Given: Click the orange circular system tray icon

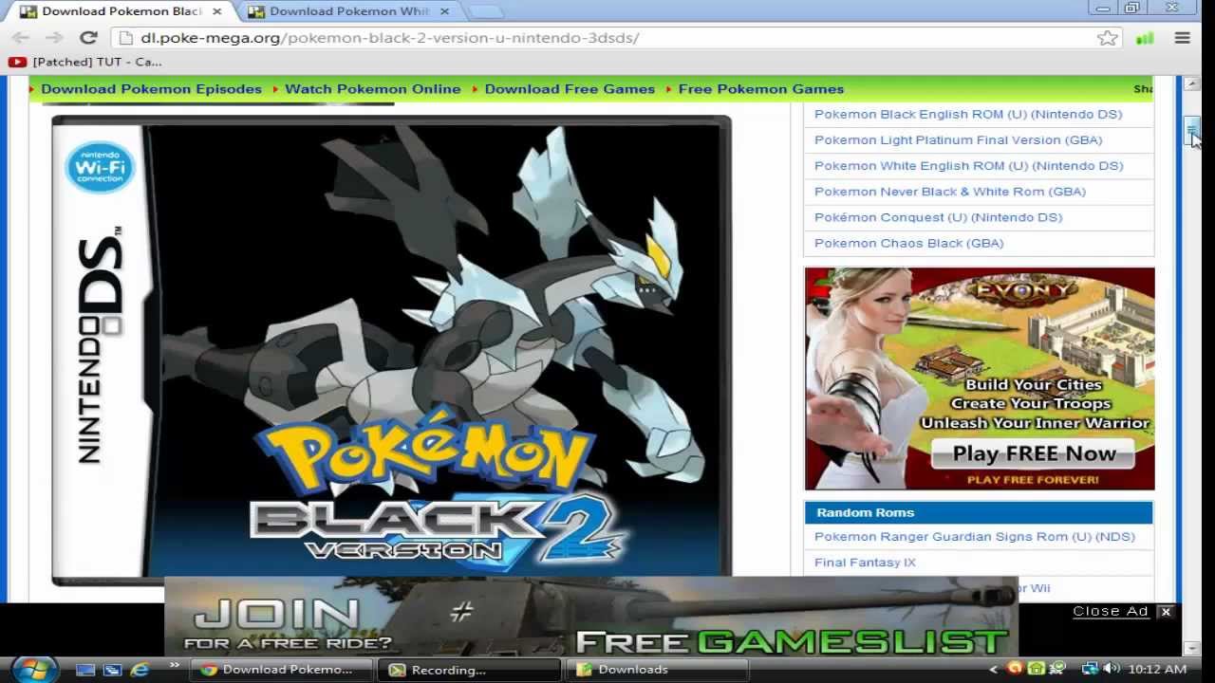Looking at the screenshot, I should (x=1015, y=669).
